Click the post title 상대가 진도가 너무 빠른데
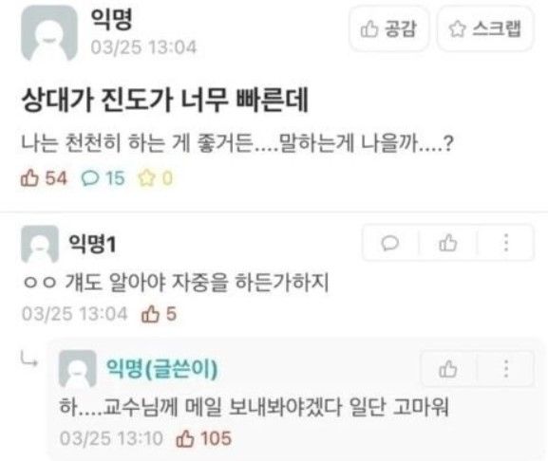 [x=164, y=100]
